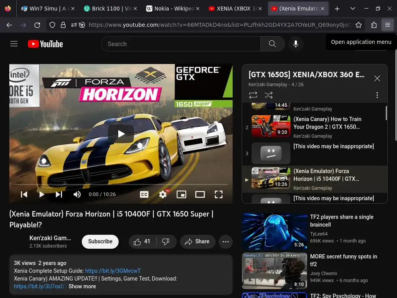Select Forza Horizon playlist item

point(315,179)
